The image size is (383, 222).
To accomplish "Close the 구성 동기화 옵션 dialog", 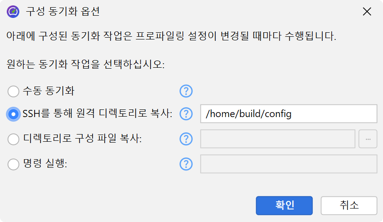I will coord(367,12).
